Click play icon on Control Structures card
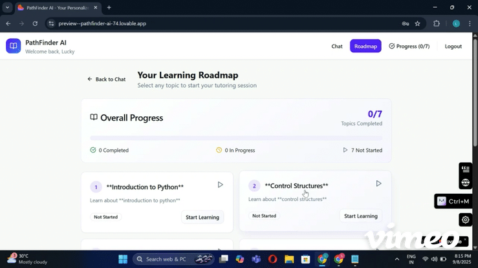 point(378,183)
